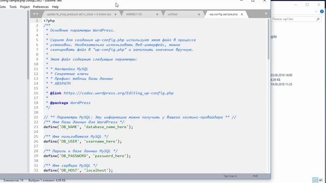The width and height of the screenshot is (326, 183).
Task: Click the tab-scroll right arrow
Action: [37, 14]
